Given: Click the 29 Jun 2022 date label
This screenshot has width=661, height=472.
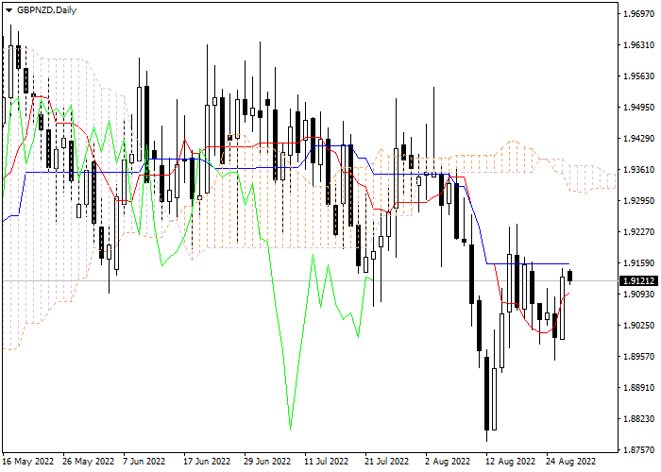Looking at the screenshot, I should click(267, 462).
